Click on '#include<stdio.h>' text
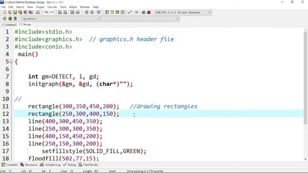This screenshot has width=308, height=173. click(x=43, y=32)
